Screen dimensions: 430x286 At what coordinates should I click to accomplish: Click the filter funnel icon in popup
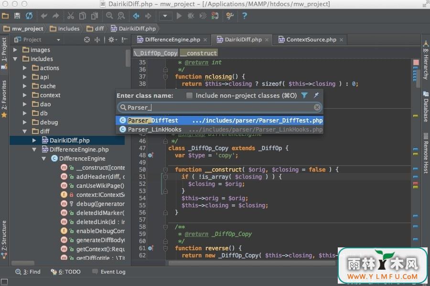pyautogui.click(x=304, y=95)
